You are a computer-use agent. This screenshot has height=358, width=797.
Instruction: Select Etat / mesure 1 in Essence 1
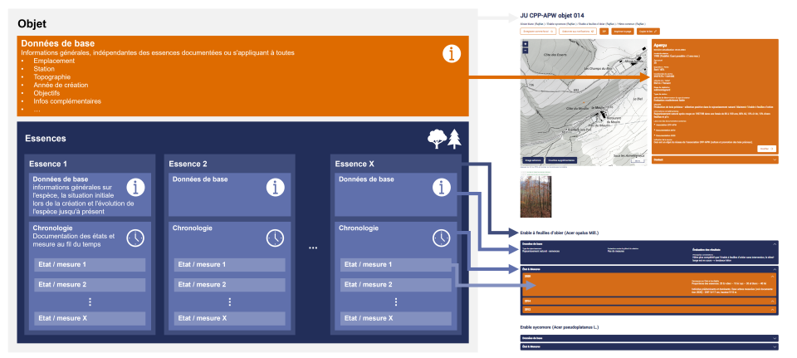[90, 264]
